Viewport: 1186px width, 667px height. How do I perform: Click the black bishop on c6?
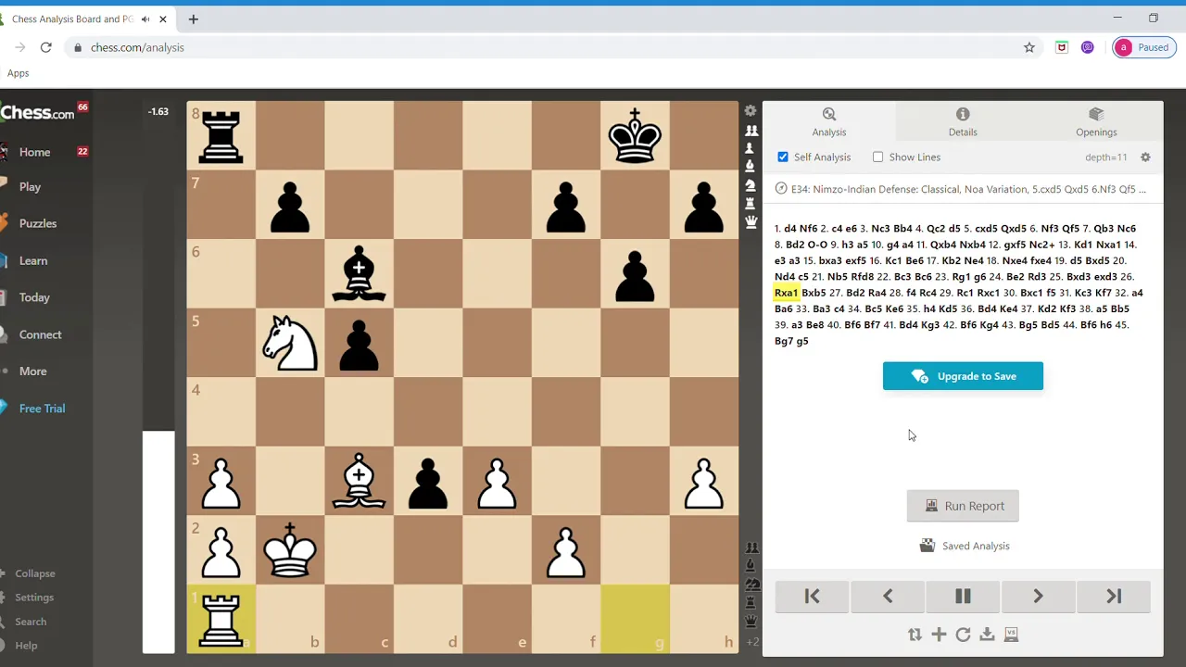coord(359,273)
